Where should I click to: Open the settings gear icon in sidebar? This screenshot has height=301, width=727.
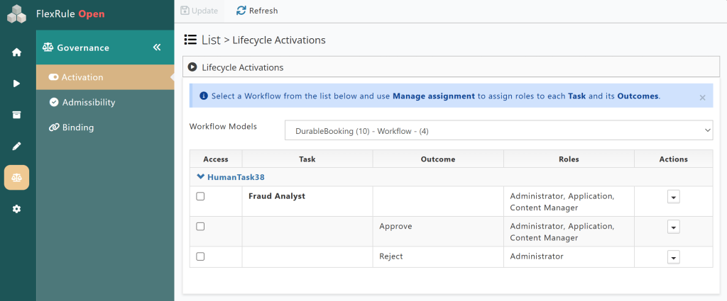[17, 209]
